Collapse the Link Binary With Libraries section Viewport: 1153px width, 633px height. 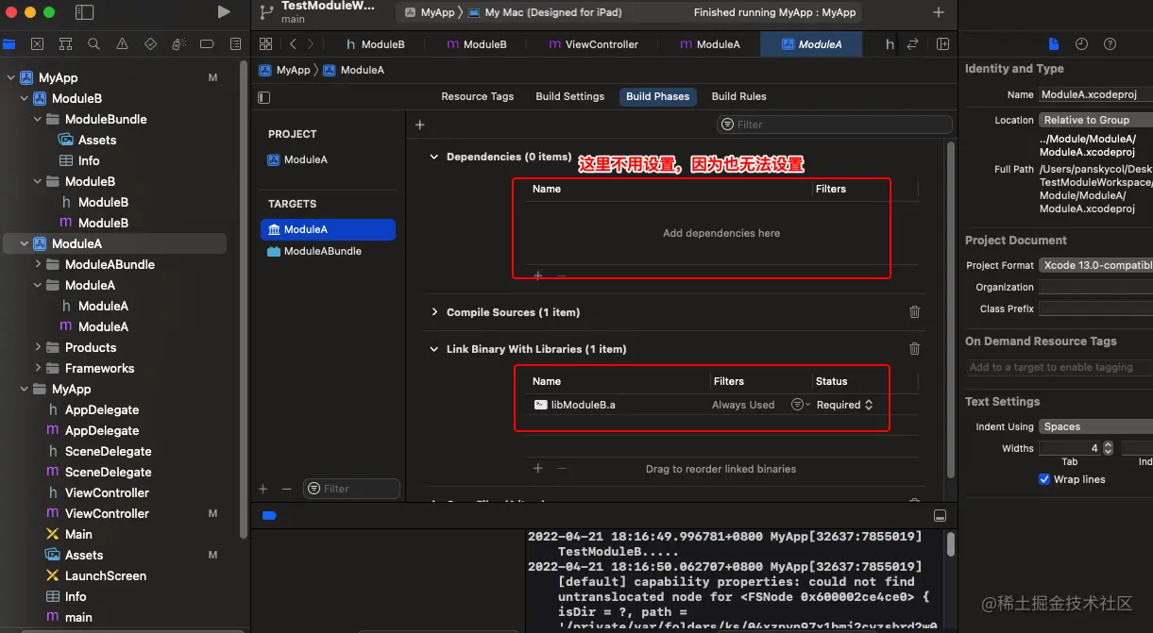point(434,349)
